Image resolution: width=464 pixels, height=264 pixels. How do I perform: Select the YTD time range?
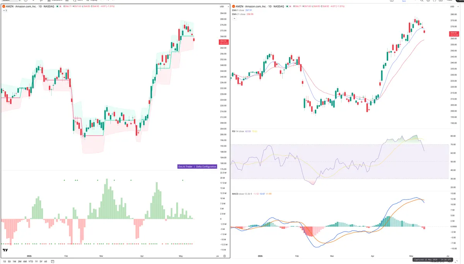coord(31,261)
